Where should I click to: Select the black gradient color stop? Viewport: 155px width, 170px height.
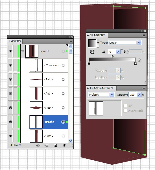click(x=89, y=63)
